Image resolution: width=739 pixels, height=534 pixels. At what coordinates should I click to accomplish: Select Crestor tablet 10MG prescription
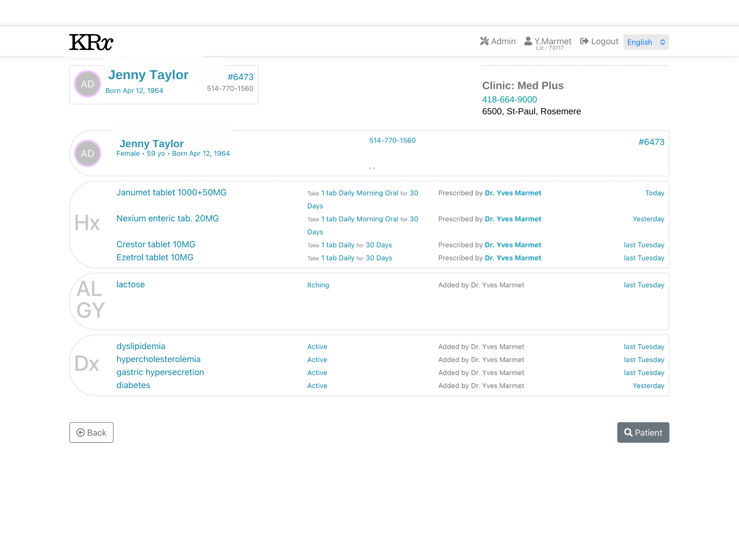(156, 244)
